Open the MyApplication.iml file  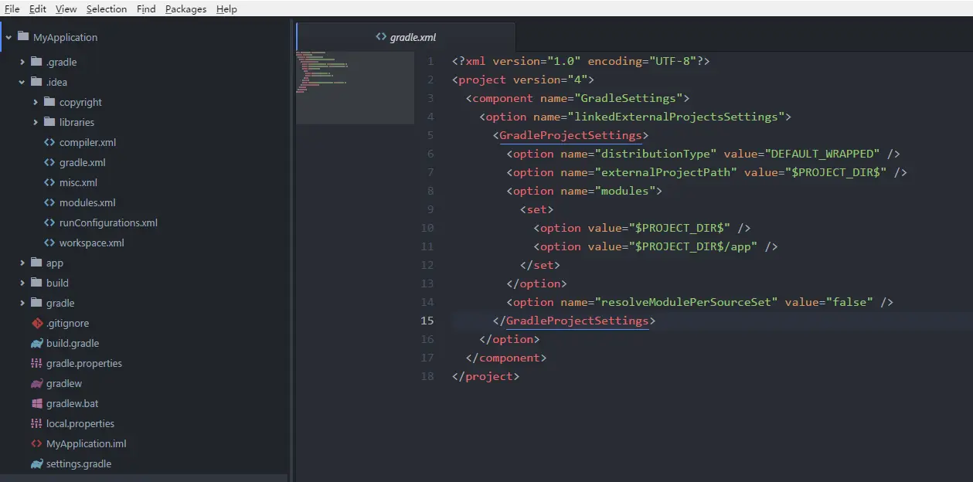click(87, 443)
